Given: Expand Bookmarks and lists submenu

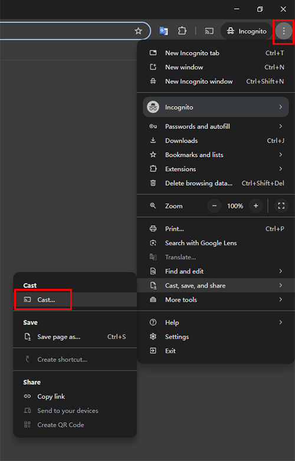Looking at the screenshot, I should pyautogui.click(x=216, y=154).
